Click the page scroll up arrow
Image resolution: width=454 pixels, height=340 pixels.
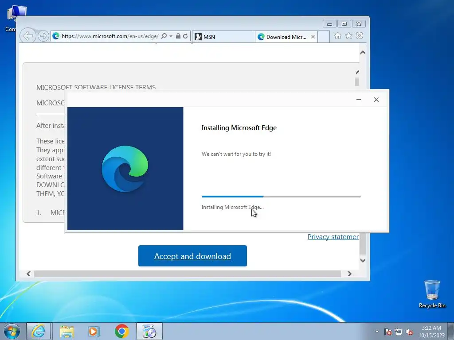363,53
